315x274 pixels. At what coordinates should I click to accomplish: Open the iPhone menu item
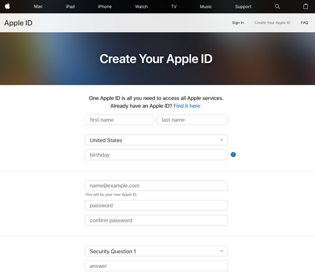coord(105,6)
